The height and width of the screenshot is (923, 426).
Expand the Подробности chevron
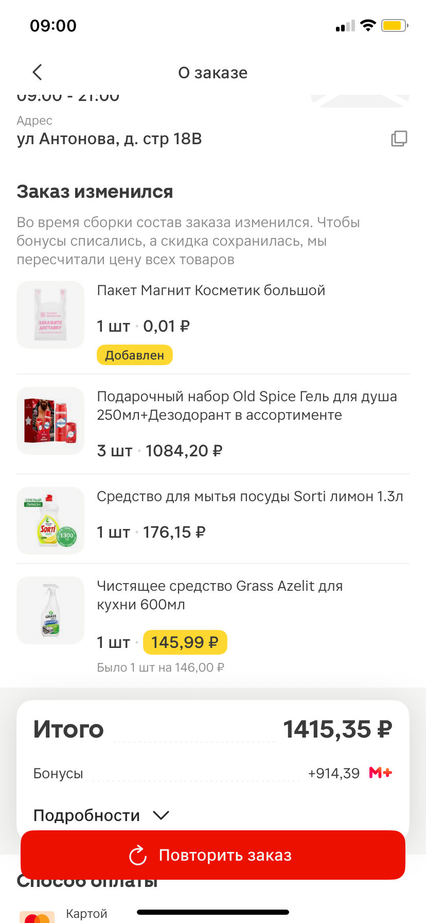click(x=161, y=815)
